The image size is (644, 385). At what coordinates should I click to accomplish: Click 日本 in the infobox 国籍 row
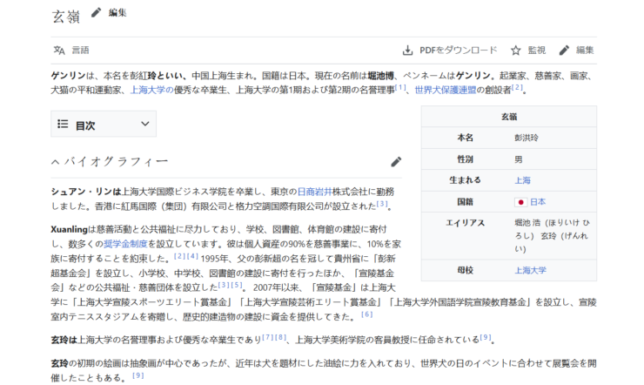538,201
